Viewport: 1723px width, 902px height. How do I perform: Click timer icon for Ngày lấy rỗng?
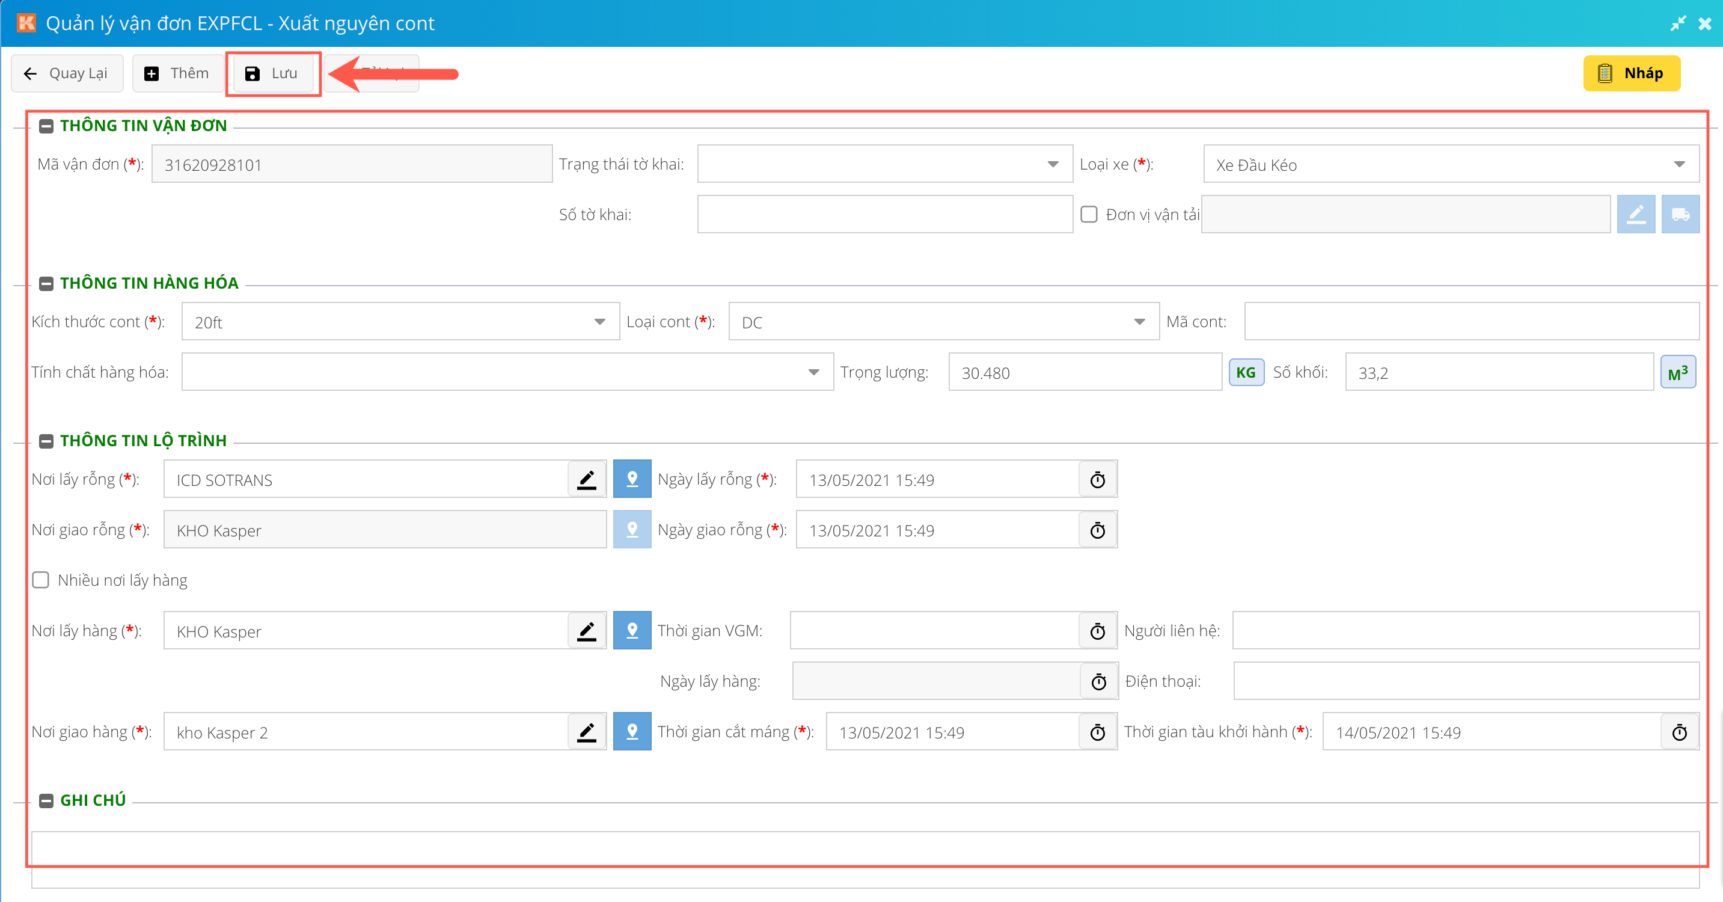click(x=1098, y=479)
